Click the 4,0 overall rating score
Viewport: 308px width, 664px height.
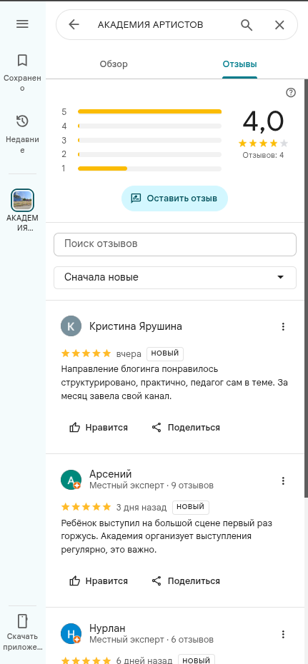click(x=263, y=121)
